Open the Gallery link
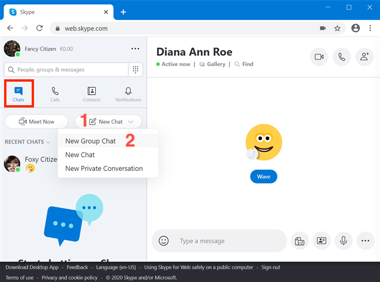The image size is (380, 282). tap(212, 64)
